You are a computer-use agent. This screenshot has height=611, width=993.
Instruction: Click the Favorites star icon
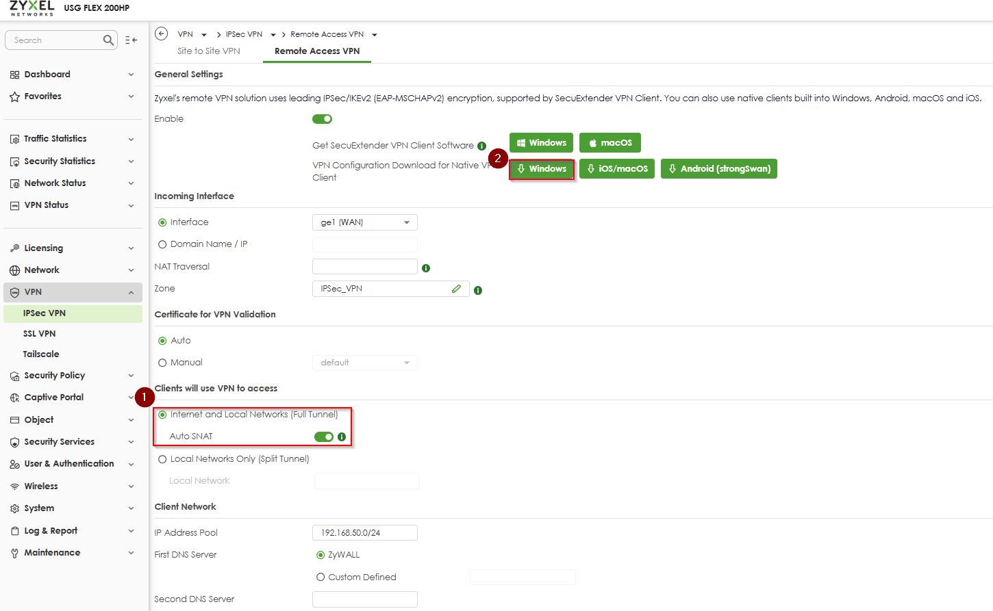point(14,96)
